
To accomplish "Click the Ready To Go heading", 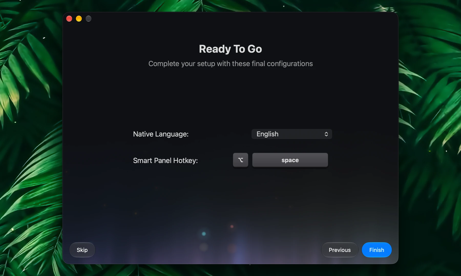I will [x=230, y=49].
